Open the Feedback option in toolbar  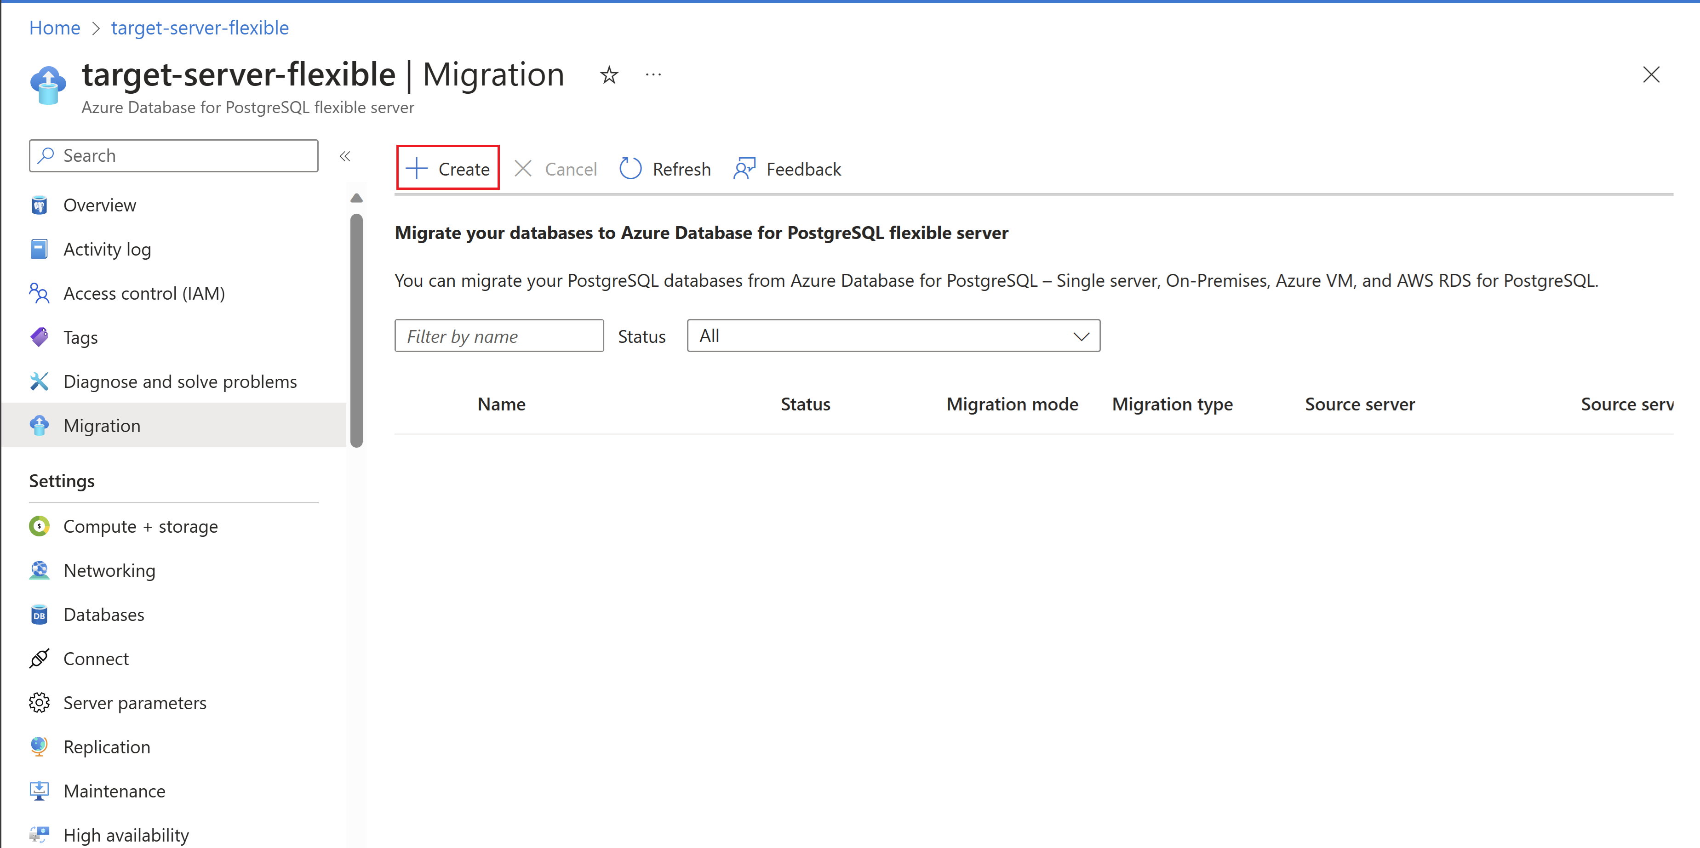click(x=787, y=169)
